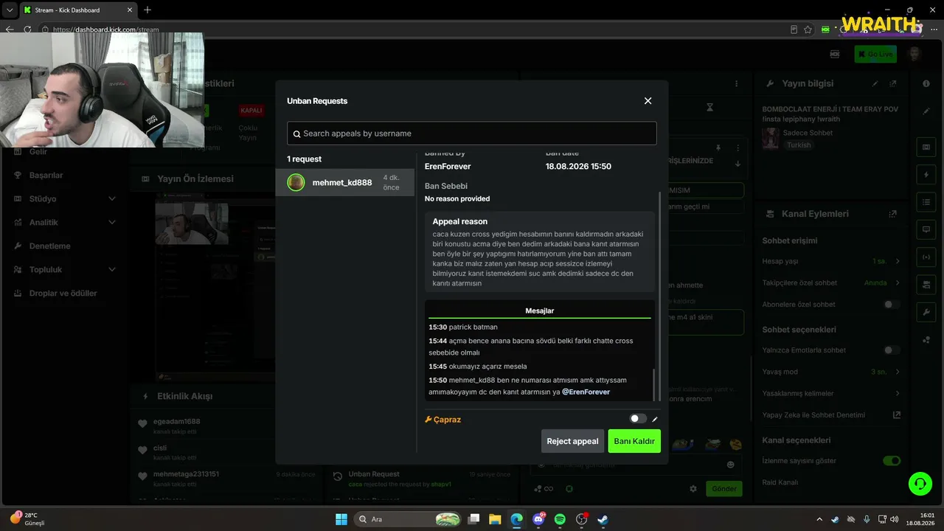Image resolution: width=944 pixels, height=531 pixels.
Task: Click the Go Live button
Action: (x=875, y=54)
